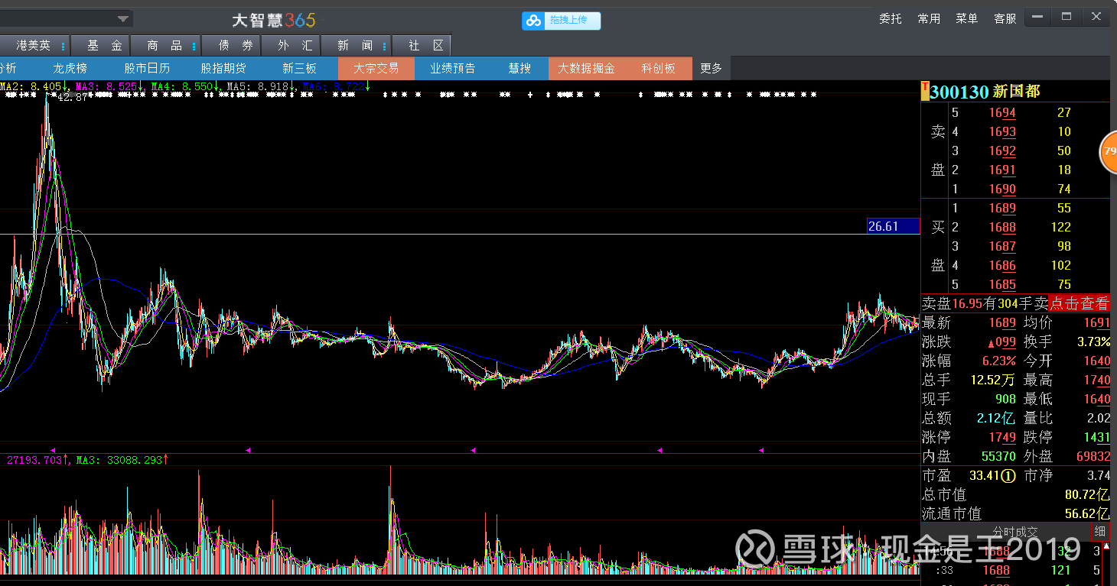Open 股市日历 from the blue toolbar
1117x586 pixels.
click(x=147, y=68)
